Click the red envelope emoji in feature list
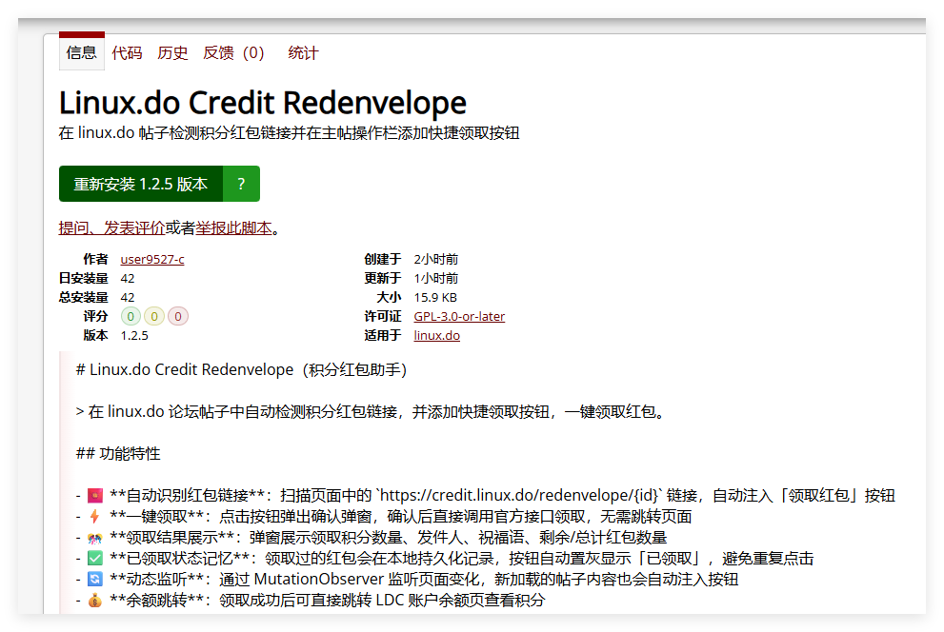944x632 pixels. pyautogui.click(x=95, y=496)
